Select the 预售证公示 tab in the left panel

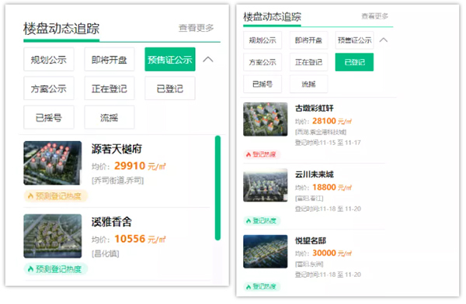170,60
